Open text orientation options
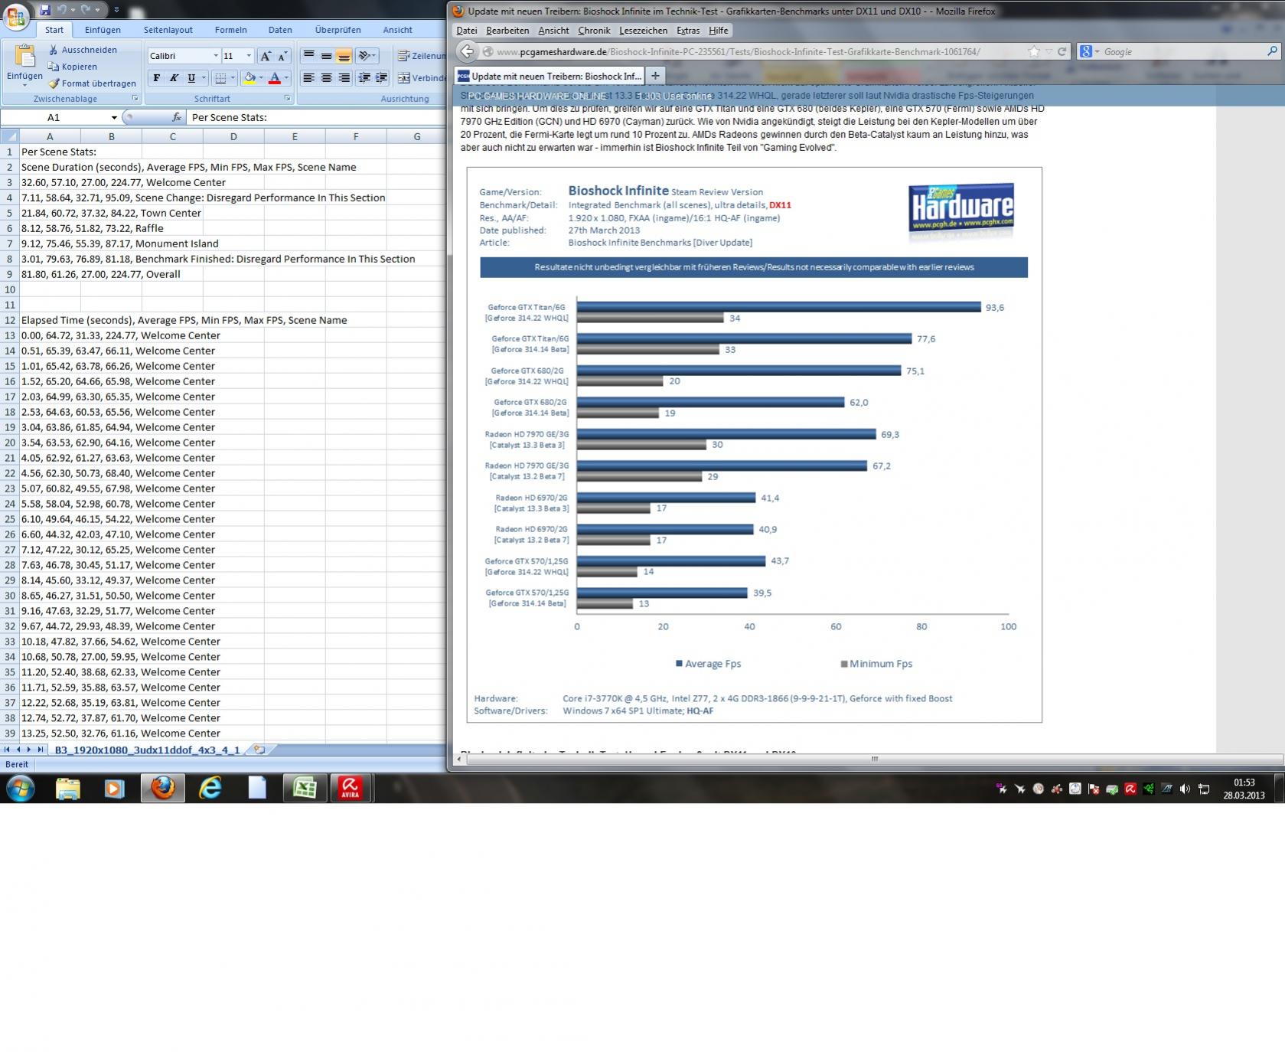 click(367, 56)
